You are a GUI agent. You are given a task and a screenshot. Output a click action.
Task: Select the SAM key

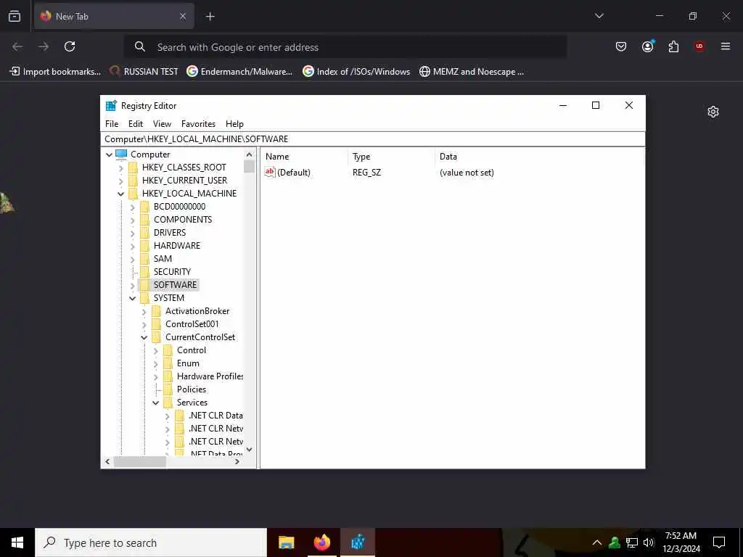(x=163, y=259)
